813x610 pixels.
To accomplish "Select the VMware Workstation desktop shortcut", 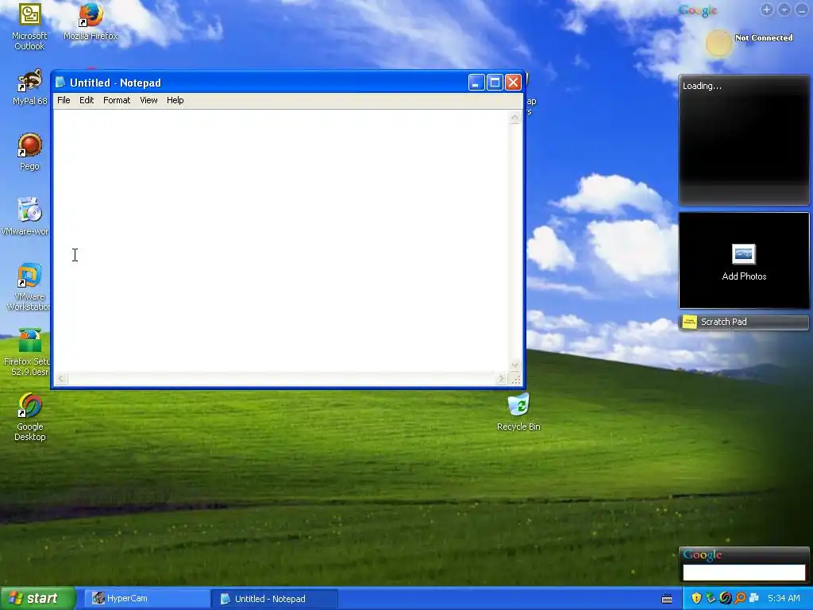I will [29, 287].
